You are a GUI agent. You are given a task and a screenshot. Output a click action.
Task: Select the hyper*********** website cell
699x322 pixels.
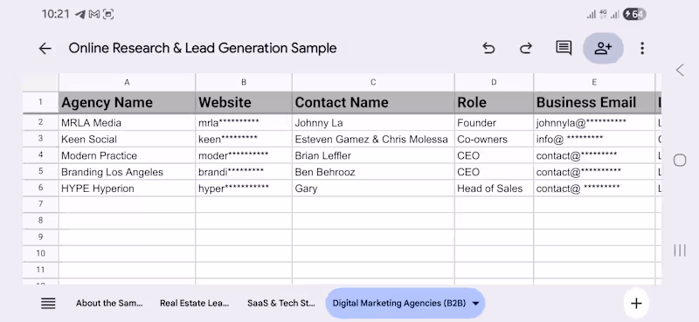point(244,188)
